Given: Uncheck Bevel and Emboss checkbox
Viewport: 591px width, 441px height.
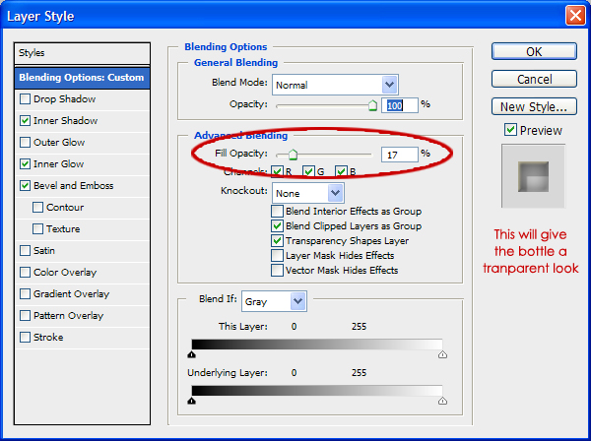Looking at the screenshot, I should [25, 186].
